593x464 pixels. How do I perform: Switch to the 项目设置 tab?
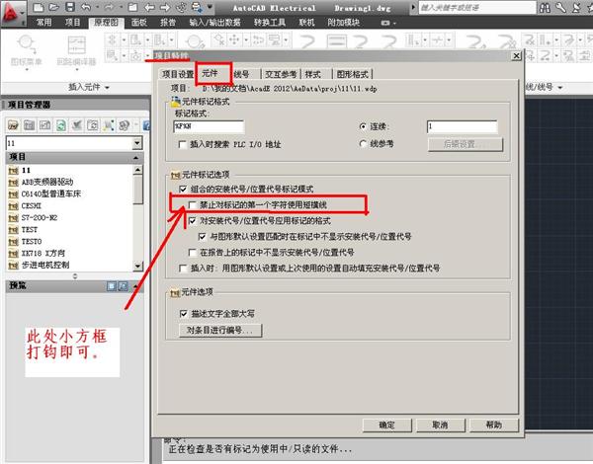tap(178, 74)
